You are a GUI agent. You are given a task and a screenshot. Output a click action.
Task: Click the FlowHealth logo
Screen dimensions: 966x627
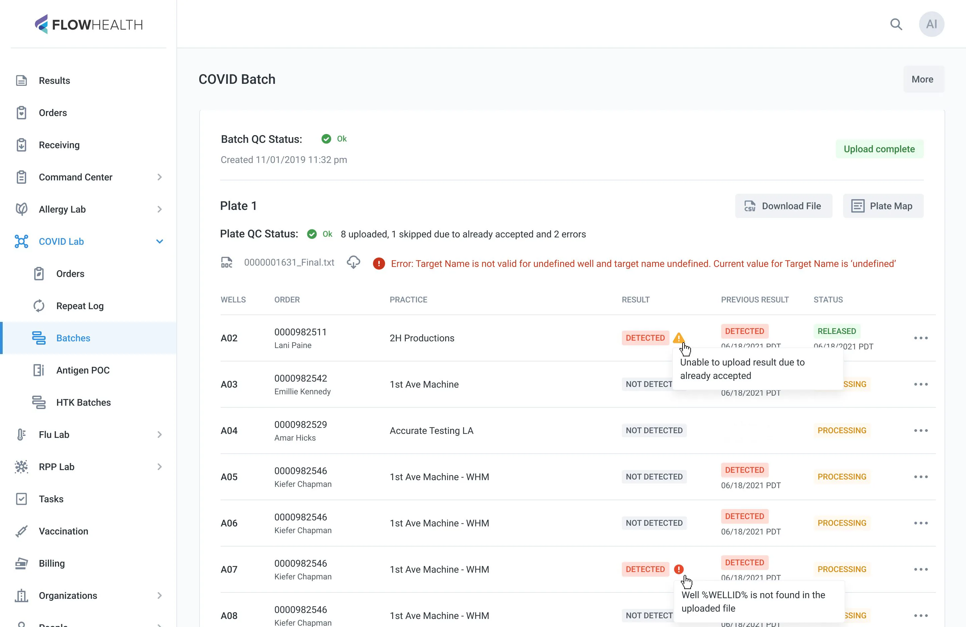point(89,24)
